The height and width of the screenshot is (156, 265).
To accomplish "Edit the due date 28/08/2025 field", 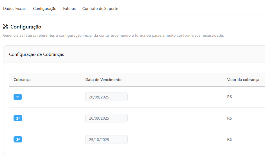I will pyautogui.click(x=106, y=97).
